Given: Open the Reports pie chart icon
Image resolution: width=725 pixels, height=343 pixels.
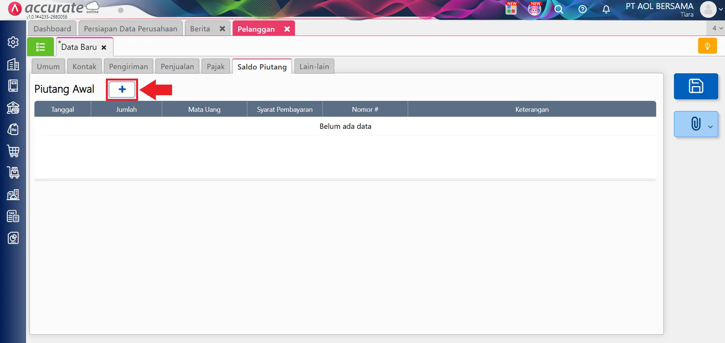Looking at the screenshot, I should (x=13, y=238).
